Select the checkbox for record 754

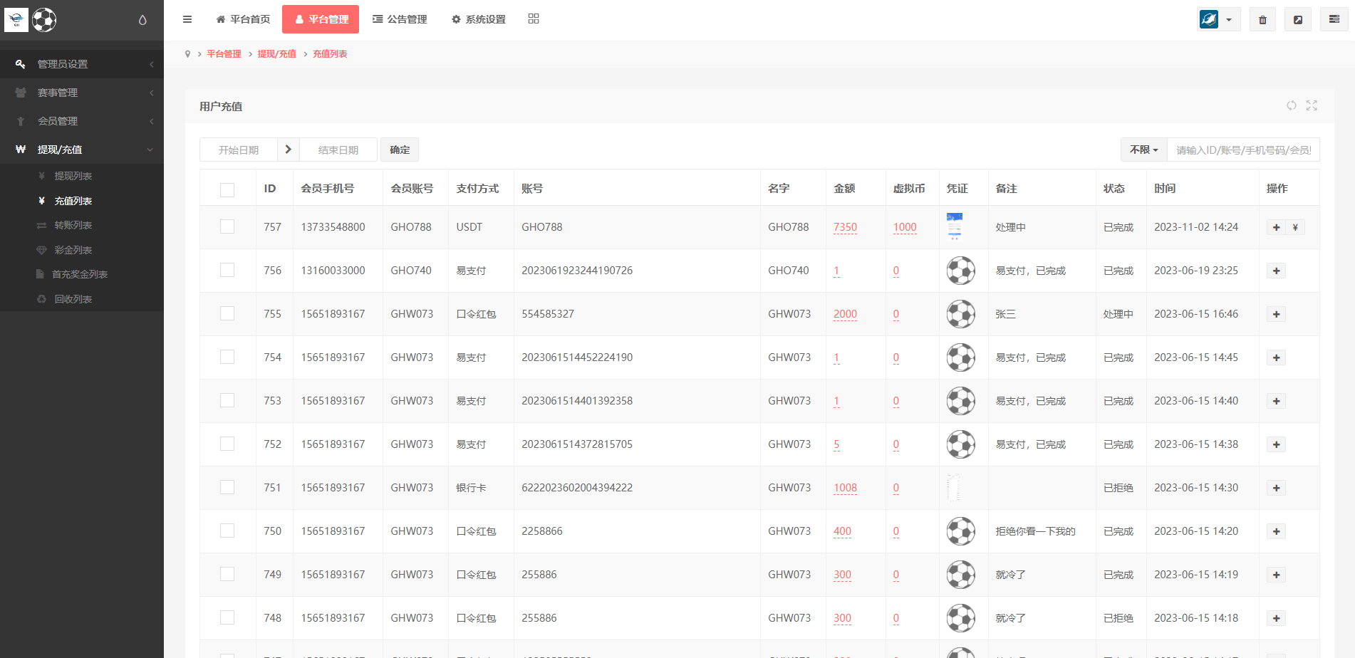[x=227, y=357]
